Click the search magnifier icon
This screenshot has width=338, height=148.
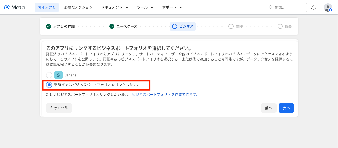pos(271,7)
